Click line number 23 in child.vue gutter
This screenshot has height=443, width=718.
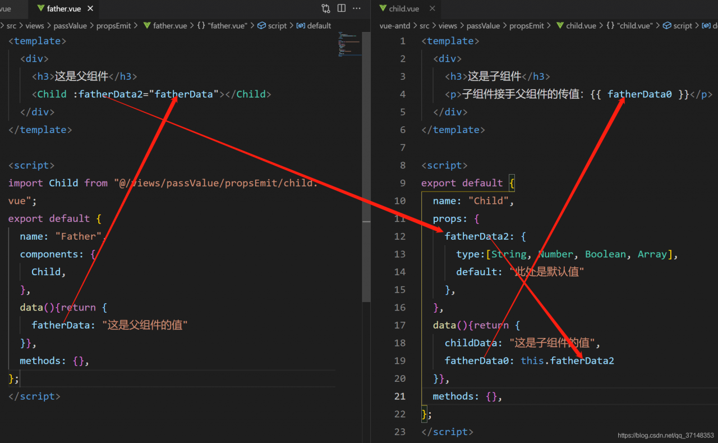click(399, 432)
